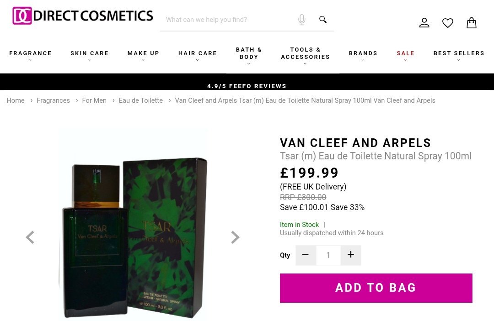
Task: Show next product image arrow
Action: [235, 237]
